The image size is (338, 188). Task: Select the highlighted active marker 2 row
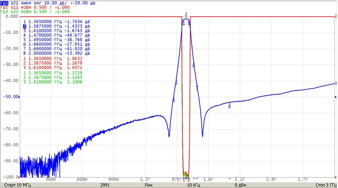click(57, 26)
